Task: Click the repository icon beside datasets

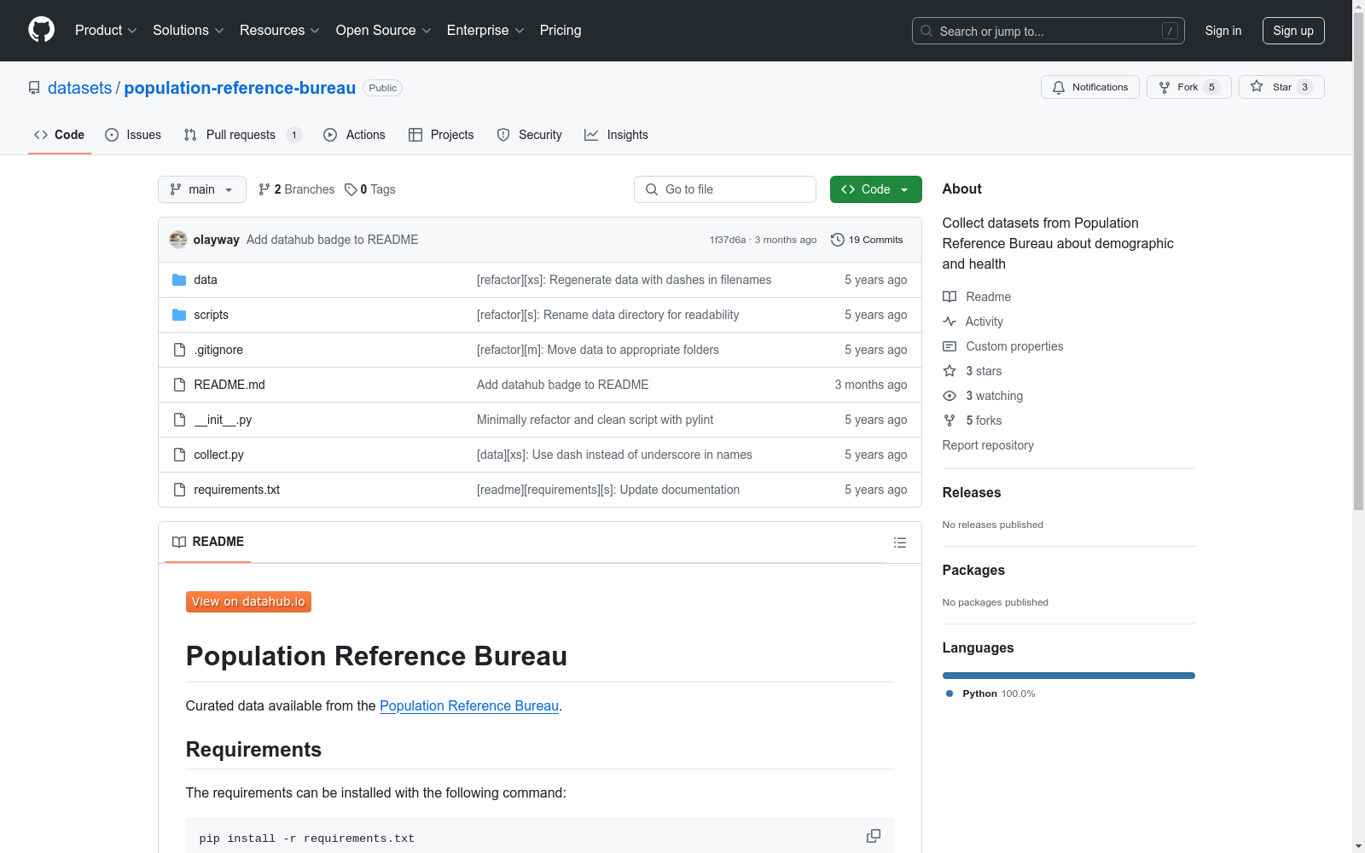Action: coord(34,88)
